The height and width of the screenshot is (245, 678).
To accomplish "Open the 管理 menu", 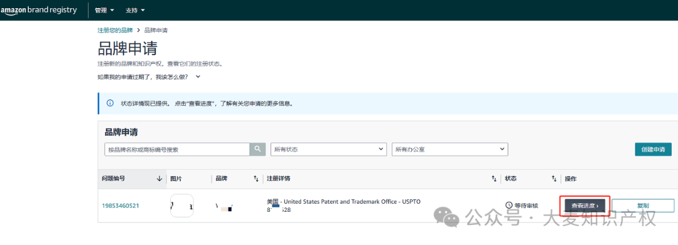I will (x=105, y=10).
